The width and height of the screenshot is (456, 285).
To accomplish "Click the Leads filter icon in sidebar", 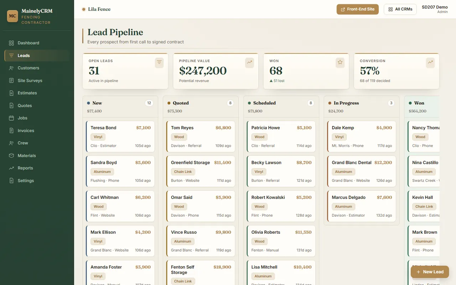I will (11, 56).
